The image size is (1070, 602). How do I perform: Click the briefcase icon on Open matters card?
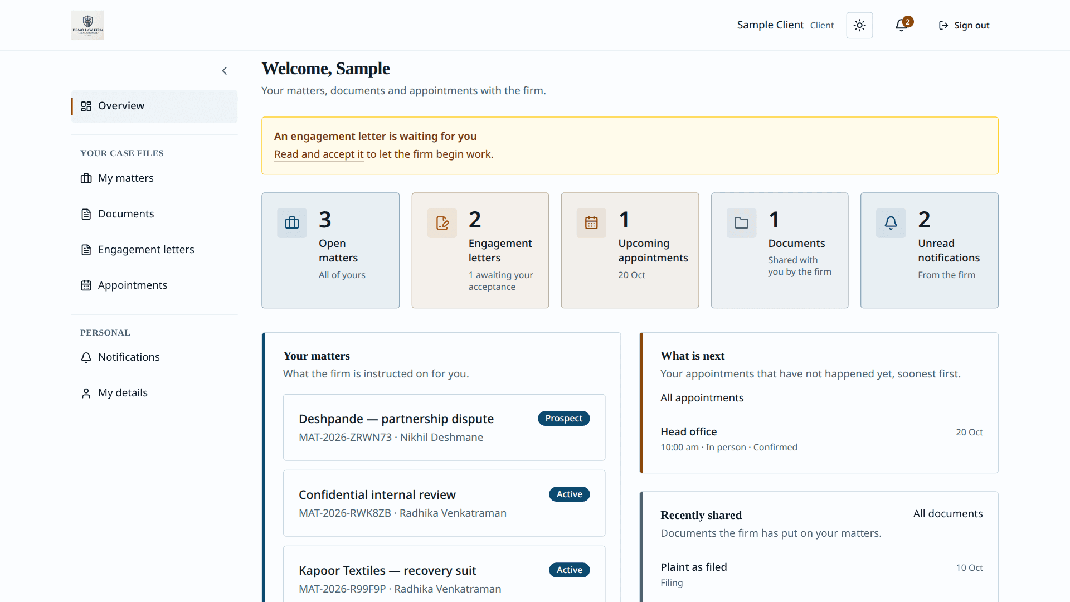coord(292,223)
